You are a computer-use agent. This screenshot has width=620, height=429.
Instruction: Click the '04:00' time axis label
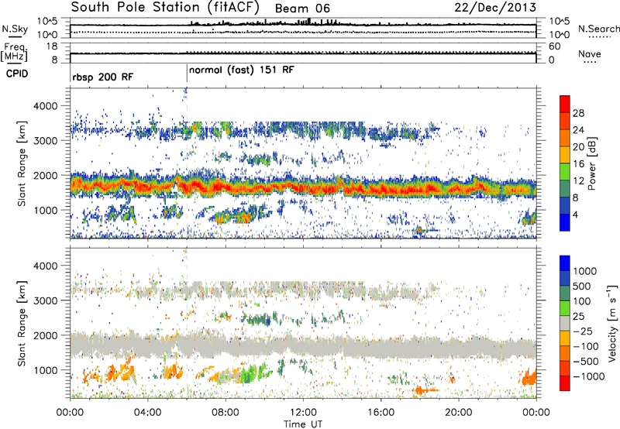click(147, 413)
